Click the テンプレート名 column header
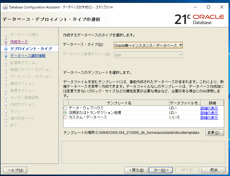Image resolution: width=230 pixels, height=176 pixels. (119, 103)
